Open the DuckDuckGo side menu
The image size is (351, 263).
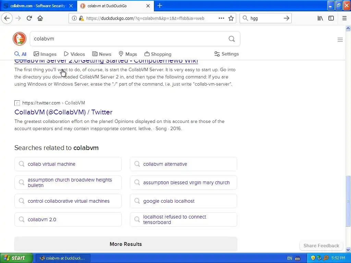tap(340, 40)
